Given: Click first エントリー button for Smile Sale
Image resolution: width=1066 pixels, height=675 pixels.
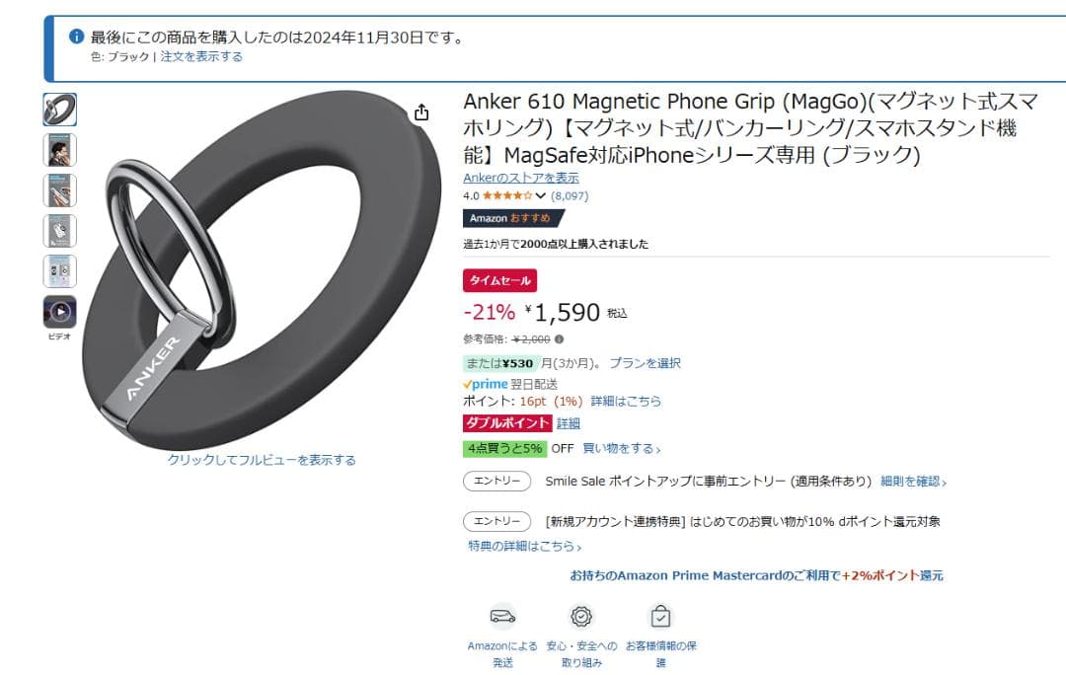Looking at the screenshot, I should (x=496, y=481).
